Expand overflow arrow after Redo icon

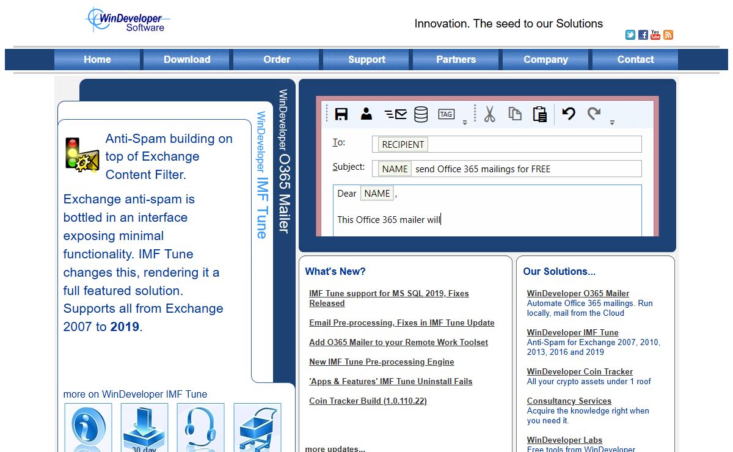(x=612, y=123)
